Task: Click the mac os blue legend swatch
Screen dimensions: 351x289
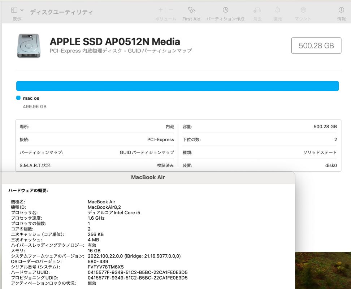Action: pyautogui.click(x=18, y=98)
